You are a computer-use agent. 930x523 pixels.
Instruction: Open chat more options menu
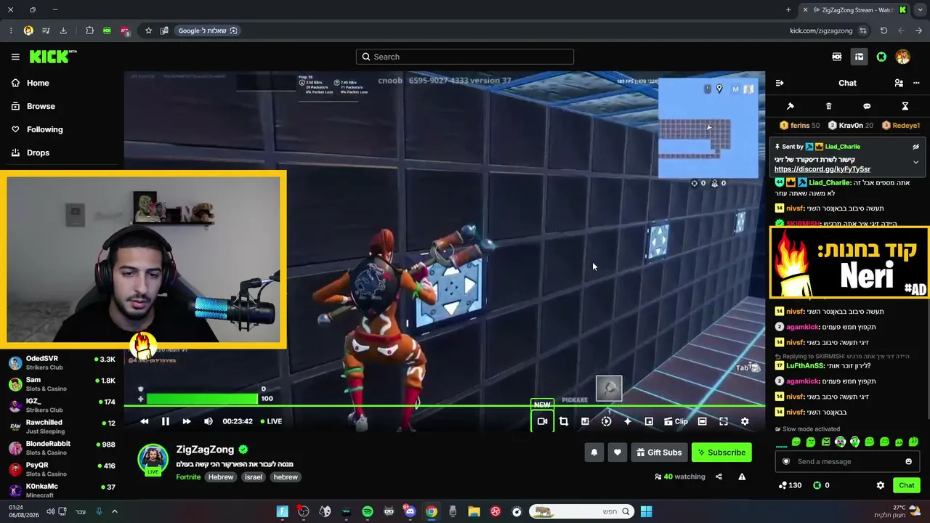pos(916,83)
